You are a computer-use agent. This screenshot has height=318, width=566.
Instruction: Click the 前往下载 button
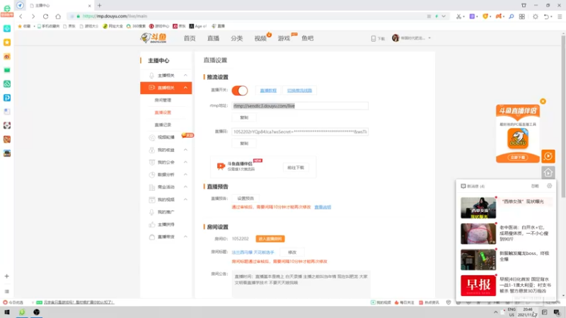tap(296, 167)
